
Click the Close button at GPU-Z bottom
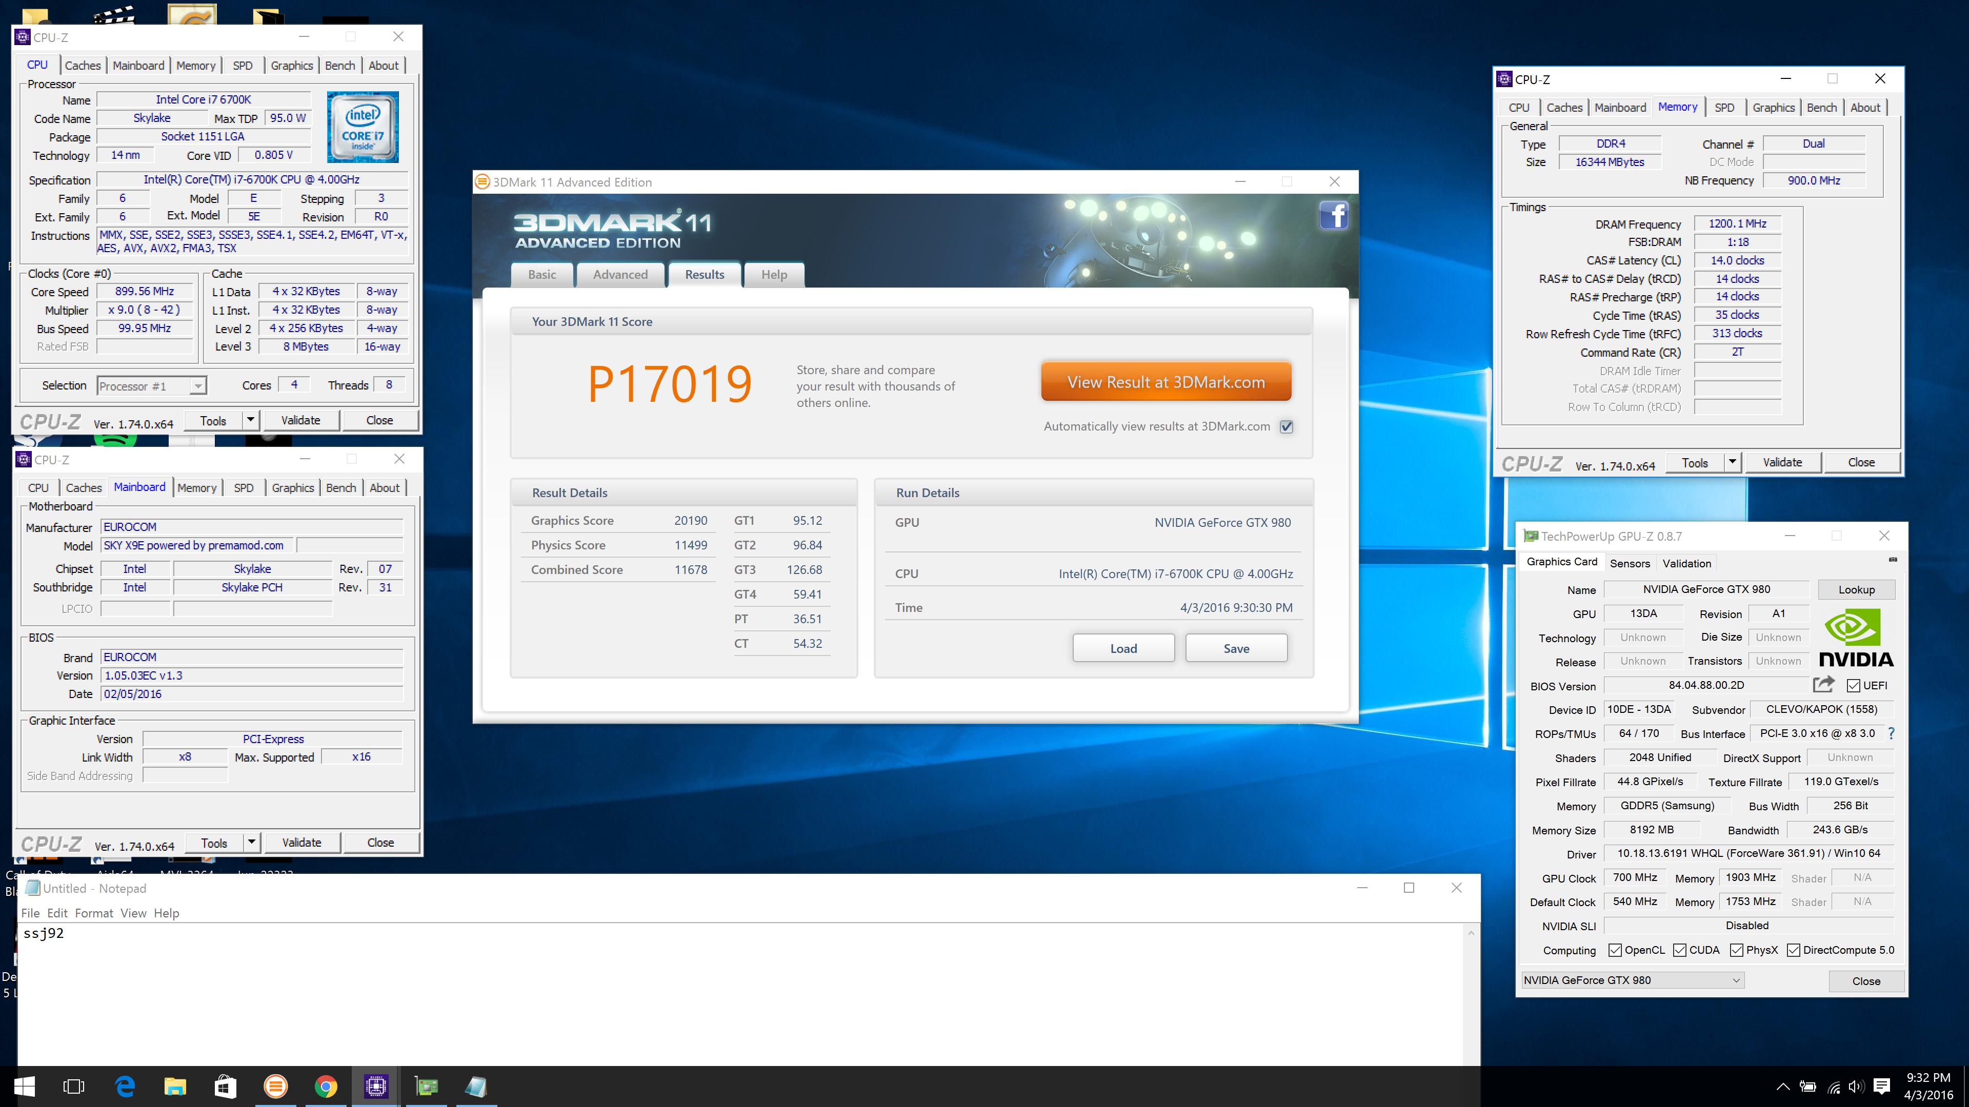tap(1866, 981)
